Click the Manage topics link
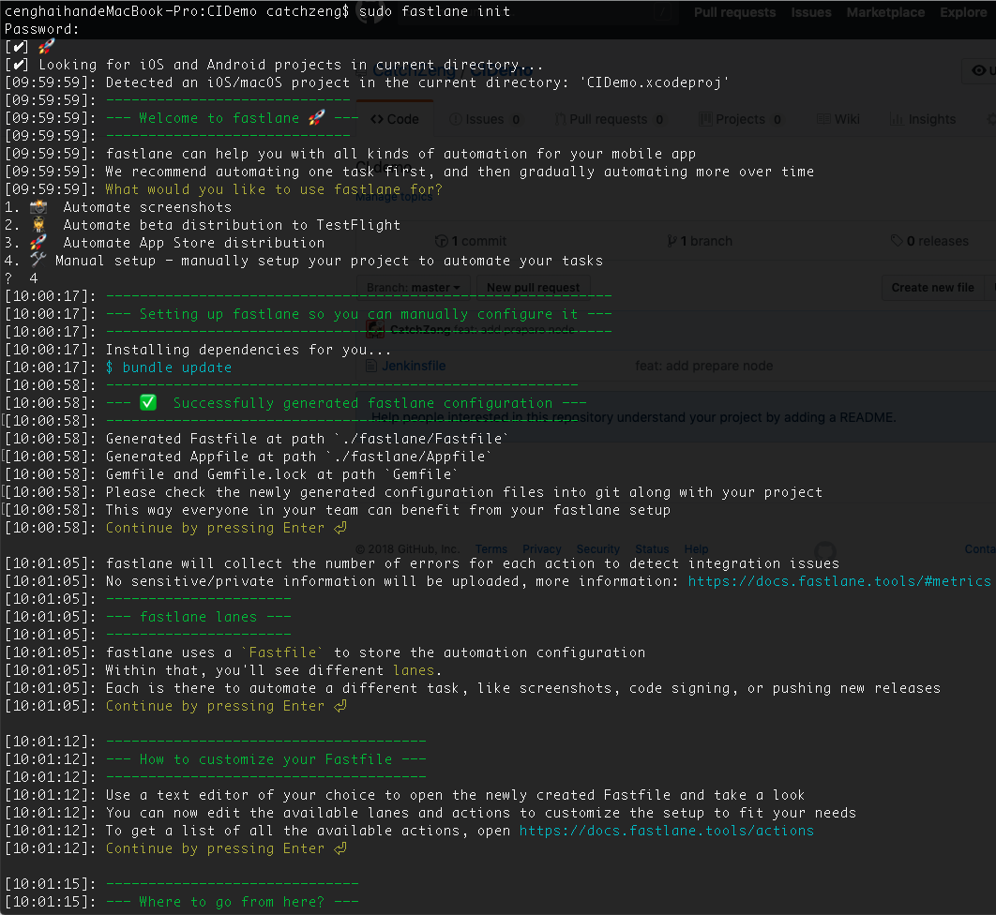Viewport: 996px width, 915px height. click(394, 197)
